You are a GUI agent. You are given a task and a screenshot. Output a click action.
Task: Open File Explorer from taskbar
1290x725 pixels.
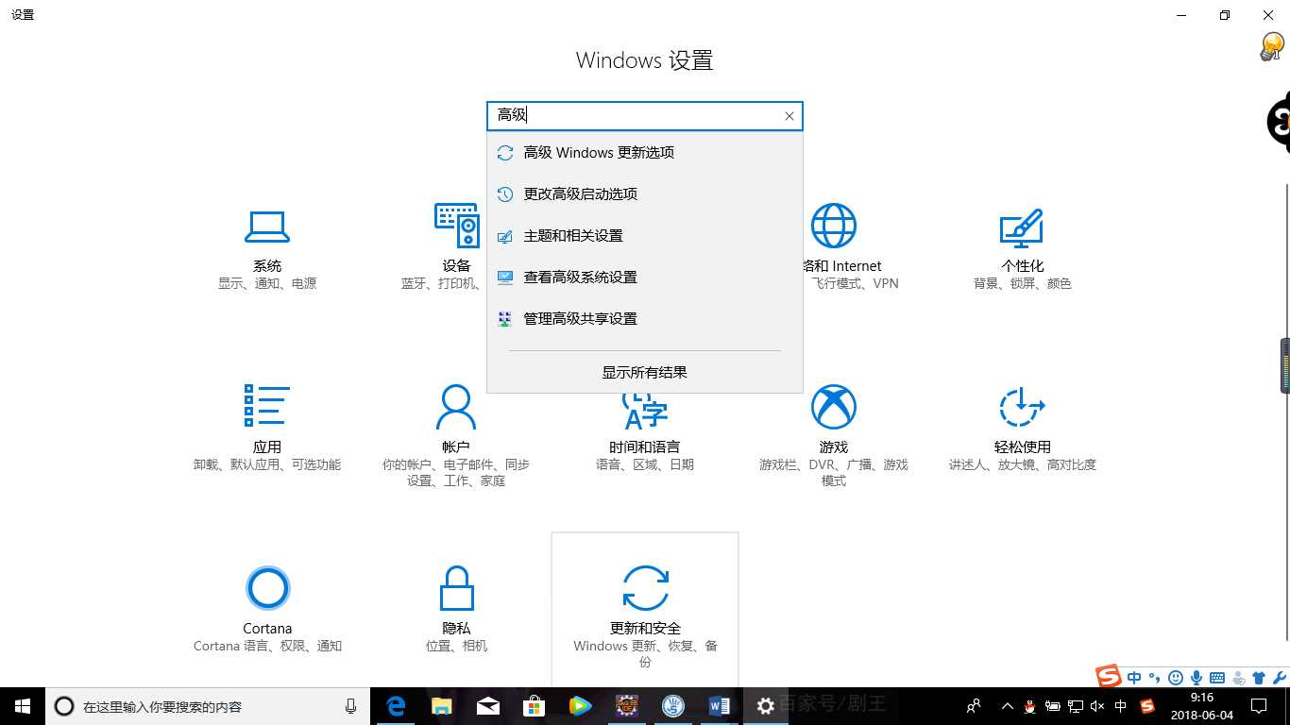(x=442, y=706)
